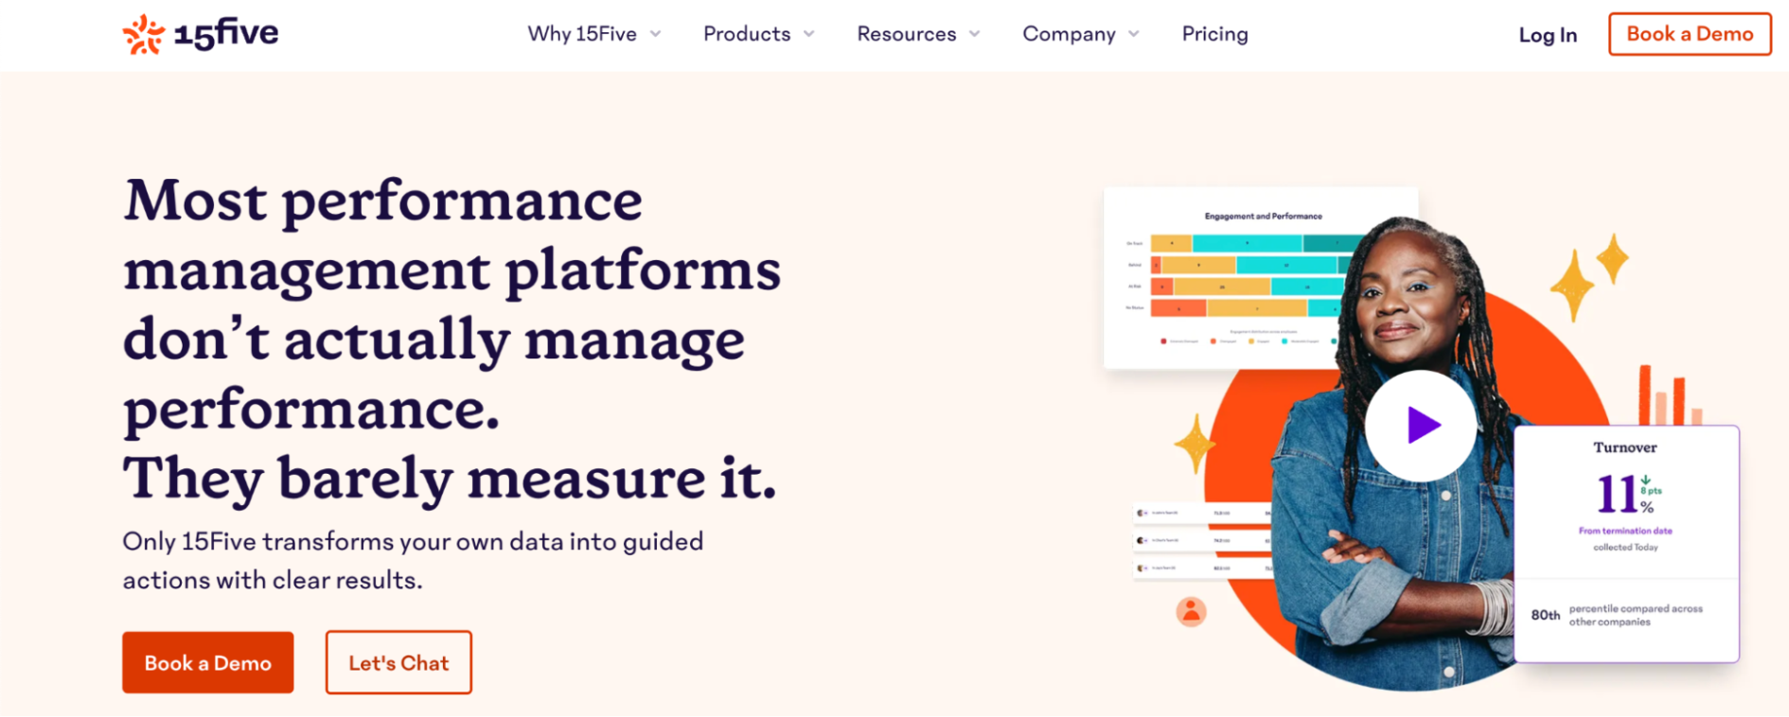Click the Log In link
Screen dimensions: 1789x717
click(1548, 35)
